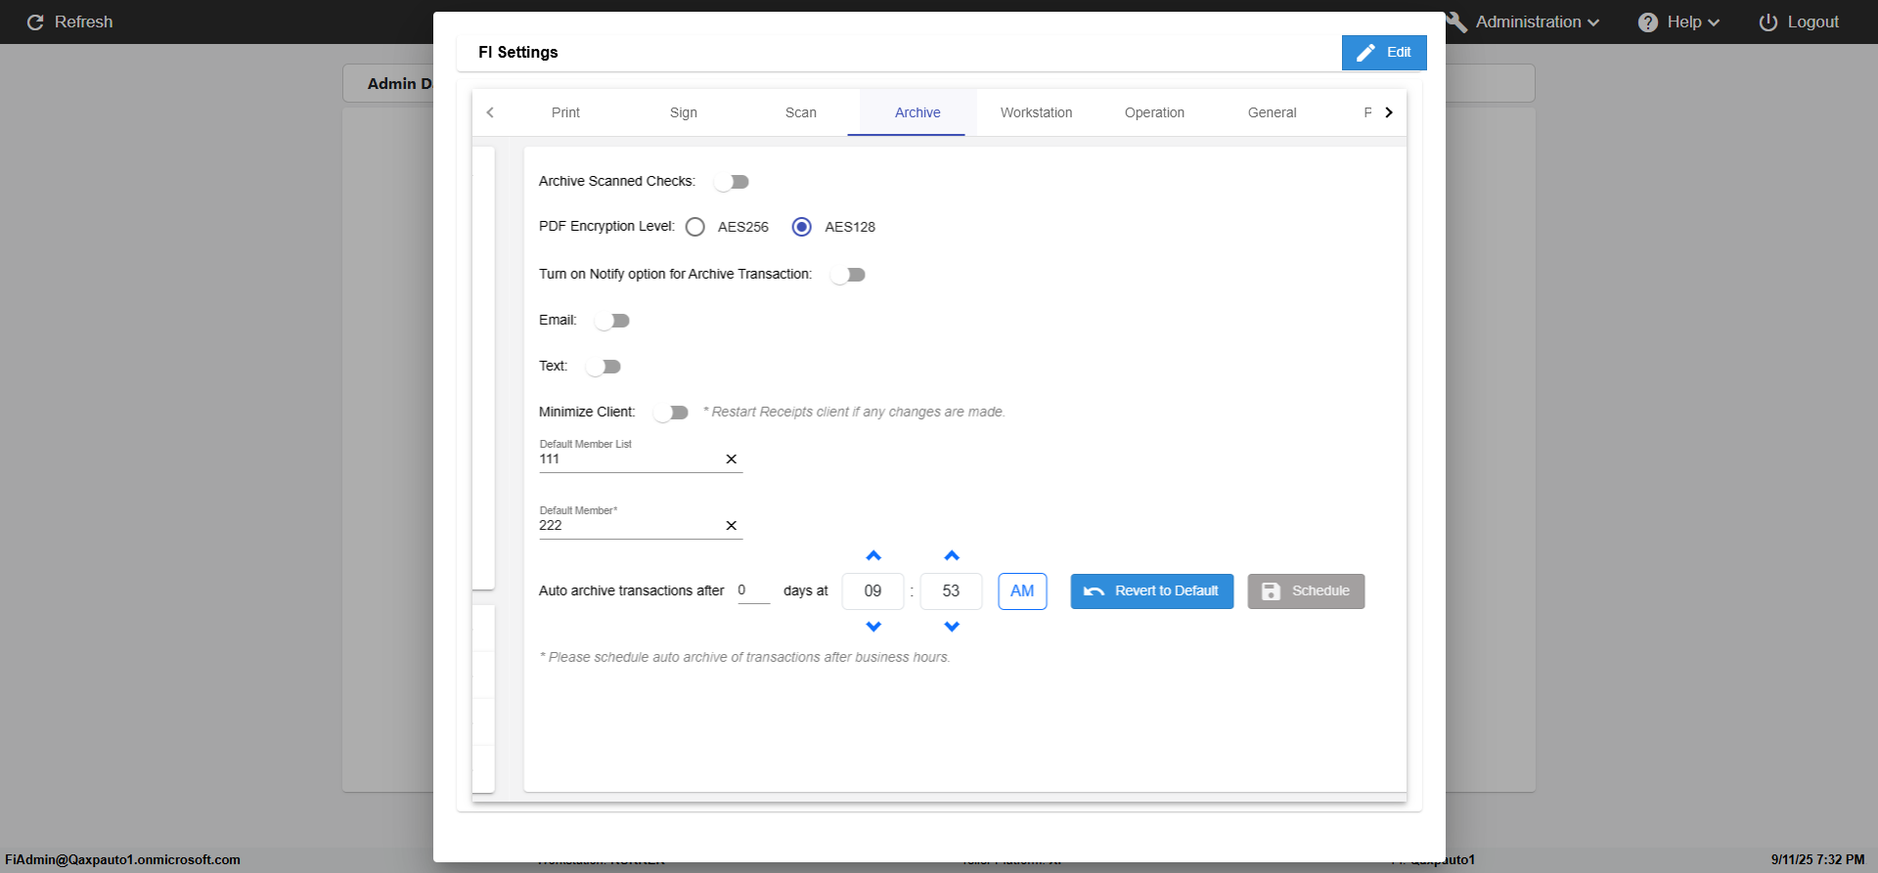1878x873 pixels.
Task: Decrease the minutes with down arrow
Action: click(x=952, y=627)
